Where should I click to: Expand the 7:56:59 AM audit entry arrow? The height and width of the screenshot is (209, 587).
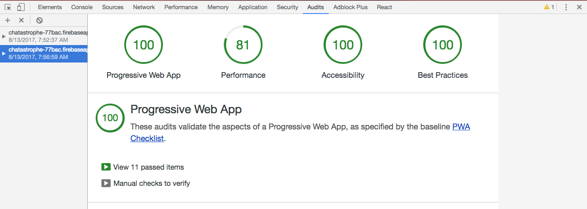(4, 53)
